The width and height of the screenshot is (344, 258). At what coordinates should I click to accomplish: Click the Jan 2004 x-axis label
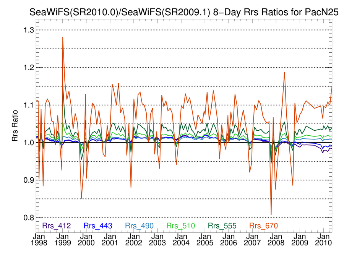click(181, 240)
